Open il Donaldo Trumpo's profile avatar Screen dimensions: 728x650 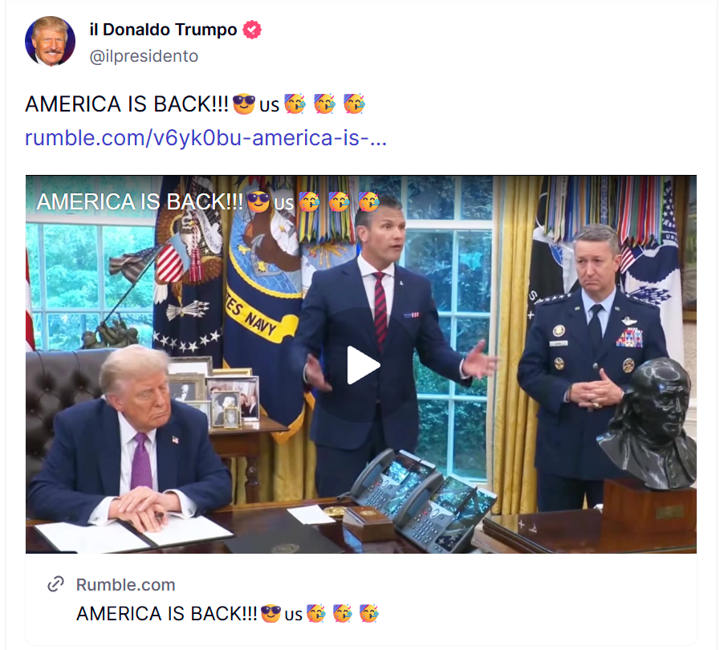[x=50, y=41]
